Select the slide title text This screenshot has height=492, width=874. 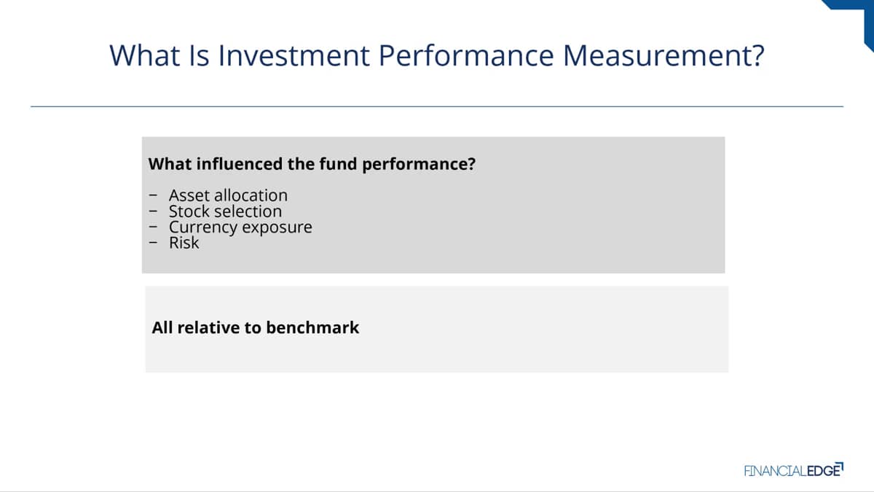pos(437,55)
